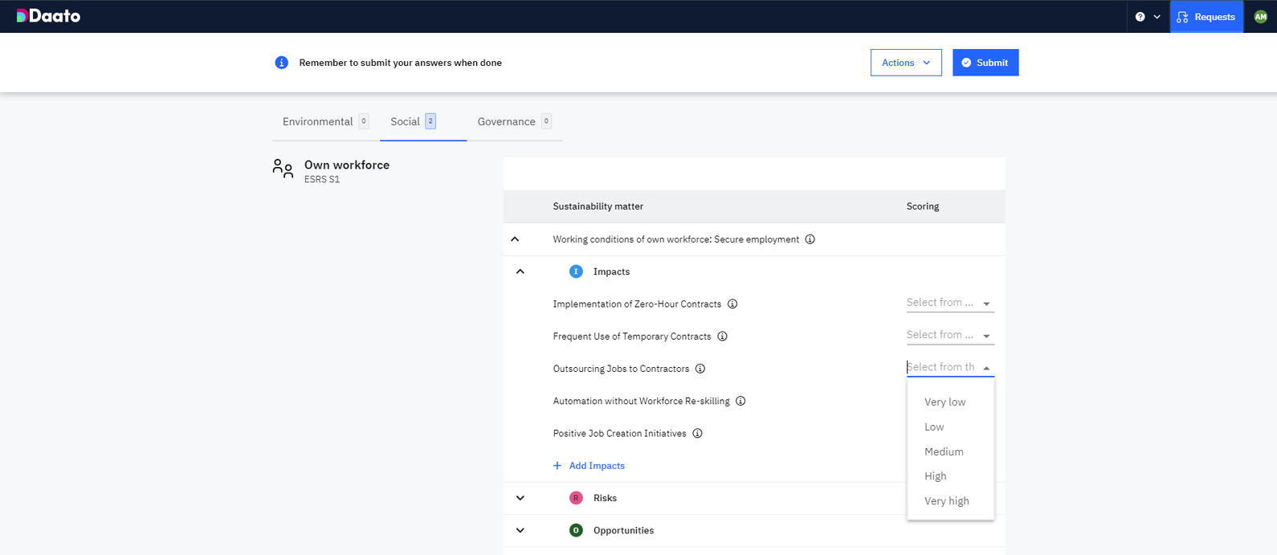Show info for Automation without Workforce Re-skilling
The width and height of the screenshot is (1277, 555).
(740, 401)
